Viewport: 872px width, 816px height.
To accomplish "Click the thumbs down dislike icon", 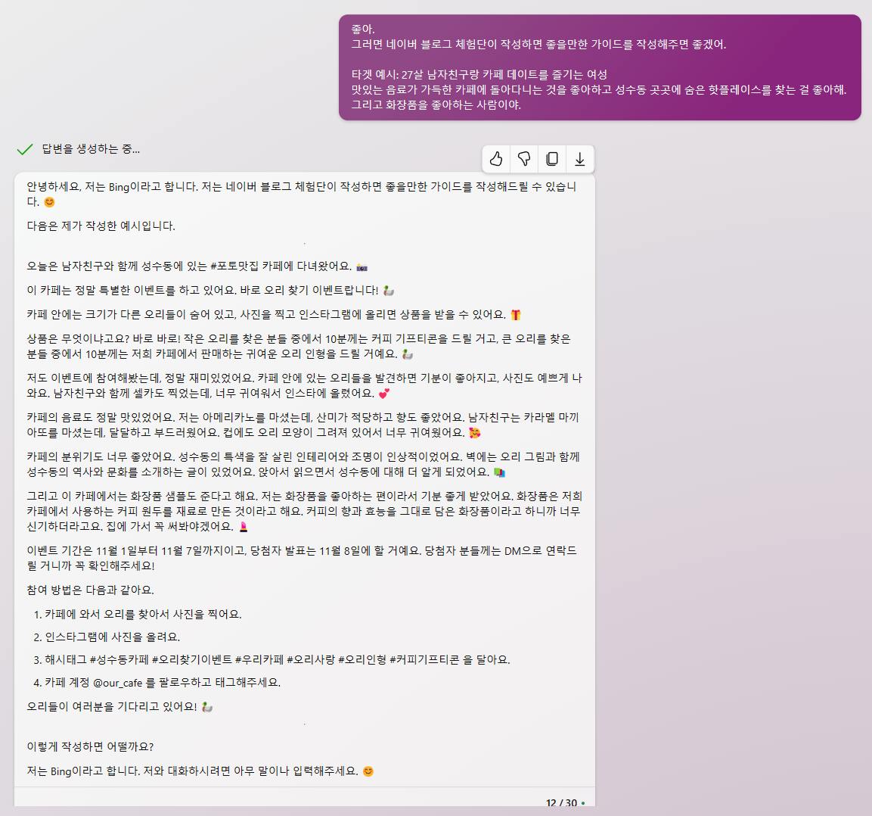I will 524,159.
